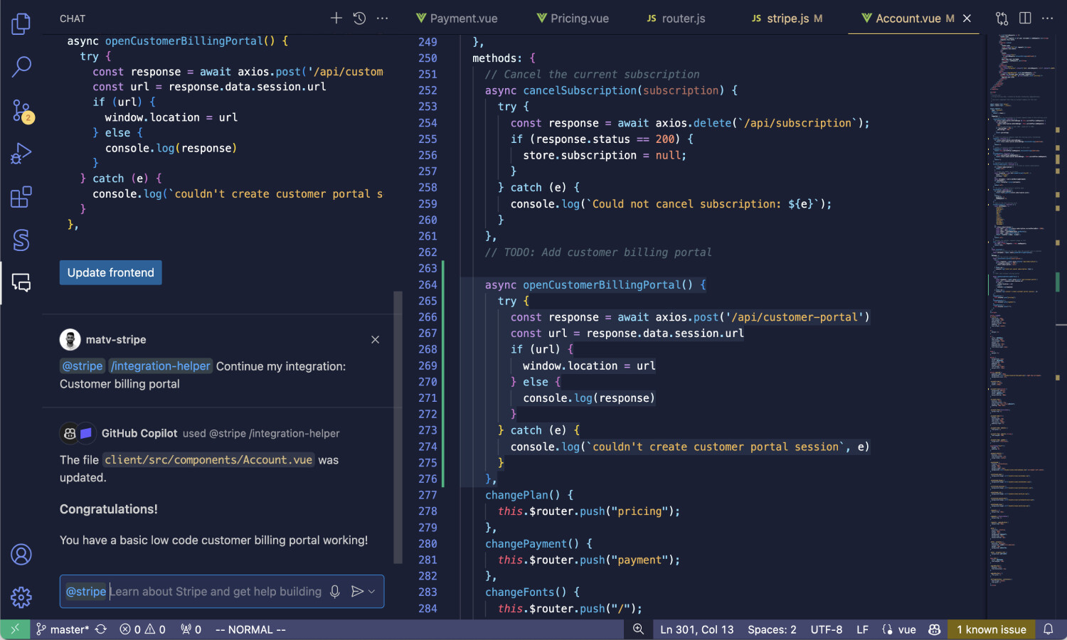
Task: Split the editor right
Action: pos(1025,18)
